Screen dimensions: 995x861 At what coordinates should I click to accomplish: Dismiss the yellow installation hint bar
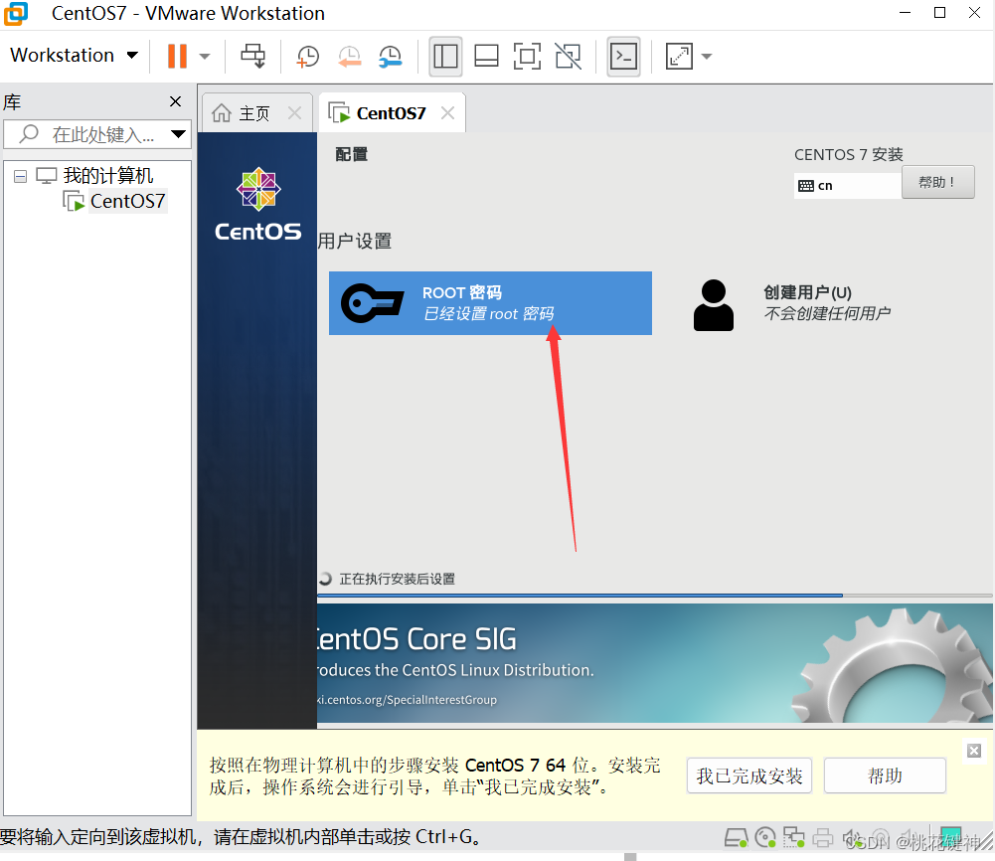(974, 751)
